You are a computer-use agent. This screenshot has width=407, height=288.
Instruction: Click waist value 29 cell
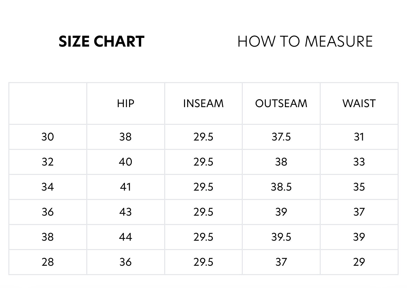pos(359,262)
